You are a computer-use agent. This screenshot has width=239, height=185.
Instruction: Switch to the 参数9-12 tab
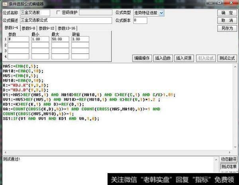(x=47, y=28)
